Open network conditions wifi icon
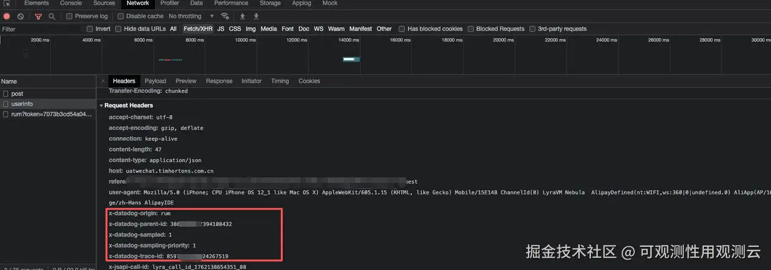The width and height of the screenshot is (771, 270). [225, 16]
